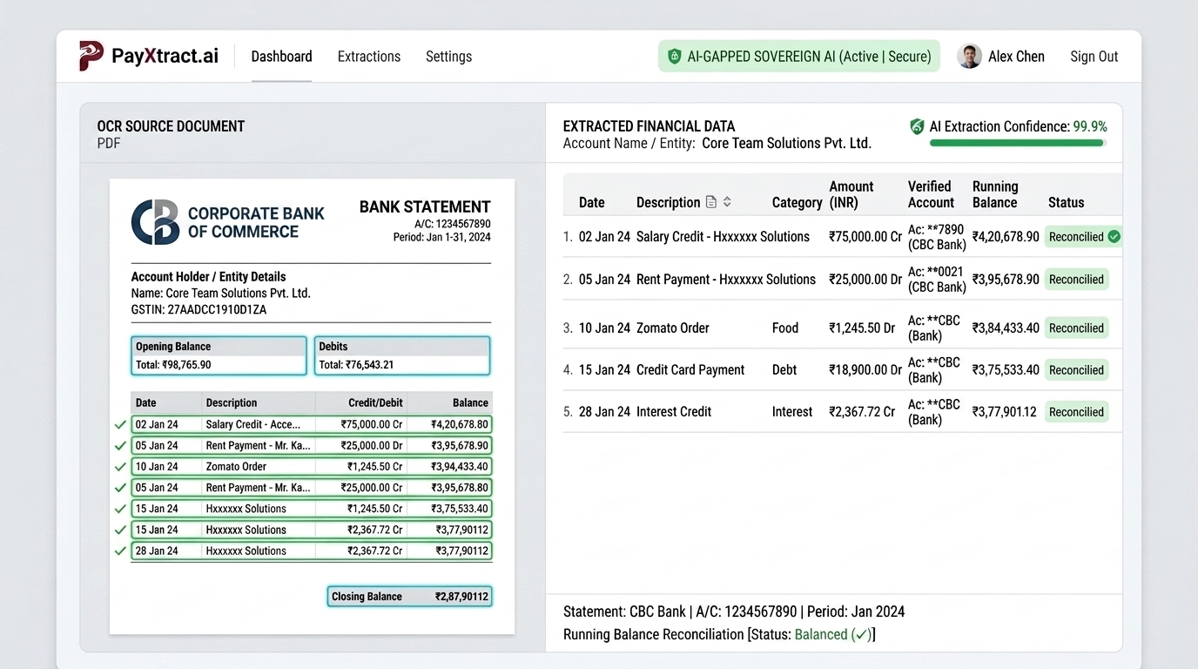Click the Status column header
This screenshot has width=1198, height=669.
tap(1066, 202)
